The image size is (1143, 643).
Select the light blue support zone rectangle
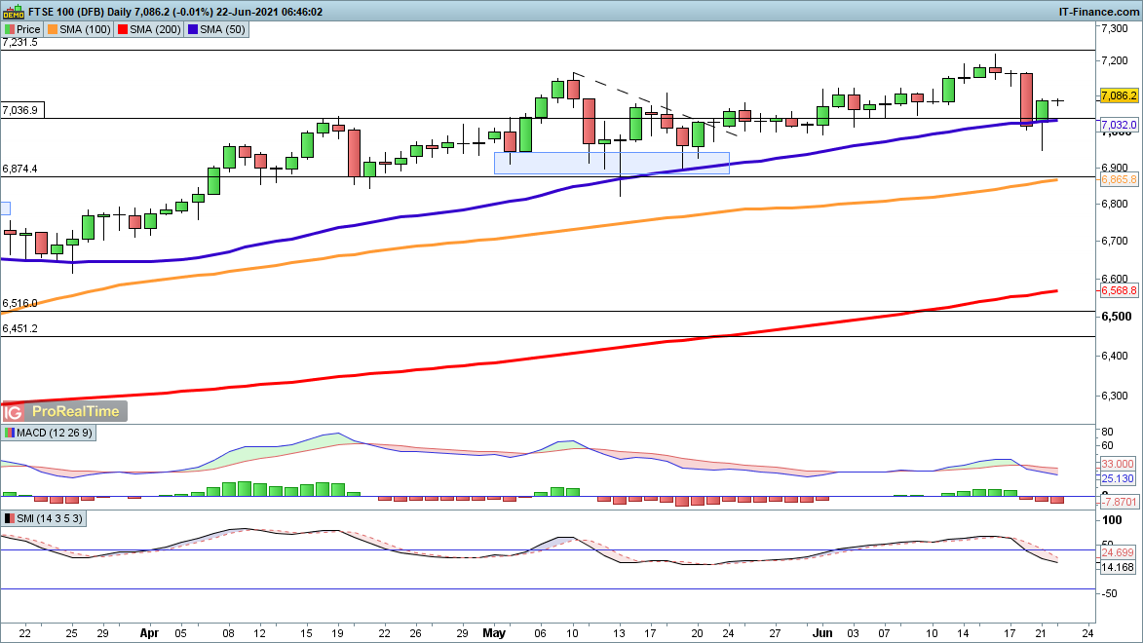[x=611, y=163]
